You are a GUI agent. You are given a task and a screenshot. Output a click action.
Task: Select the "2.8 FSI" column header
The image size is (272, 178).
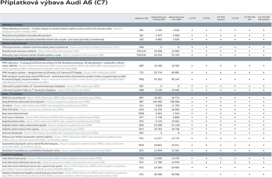tap(207, 18)
